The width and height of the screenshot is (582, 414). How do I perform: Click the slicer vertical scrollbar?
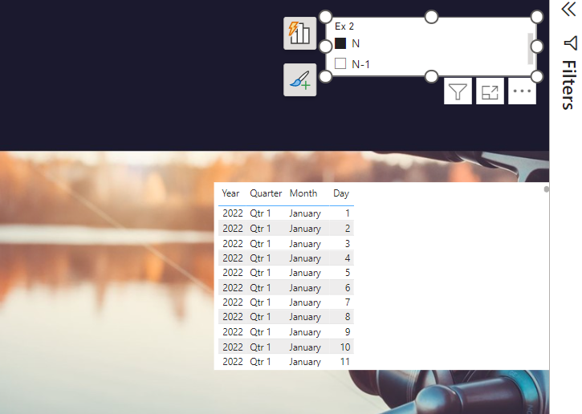530,49
